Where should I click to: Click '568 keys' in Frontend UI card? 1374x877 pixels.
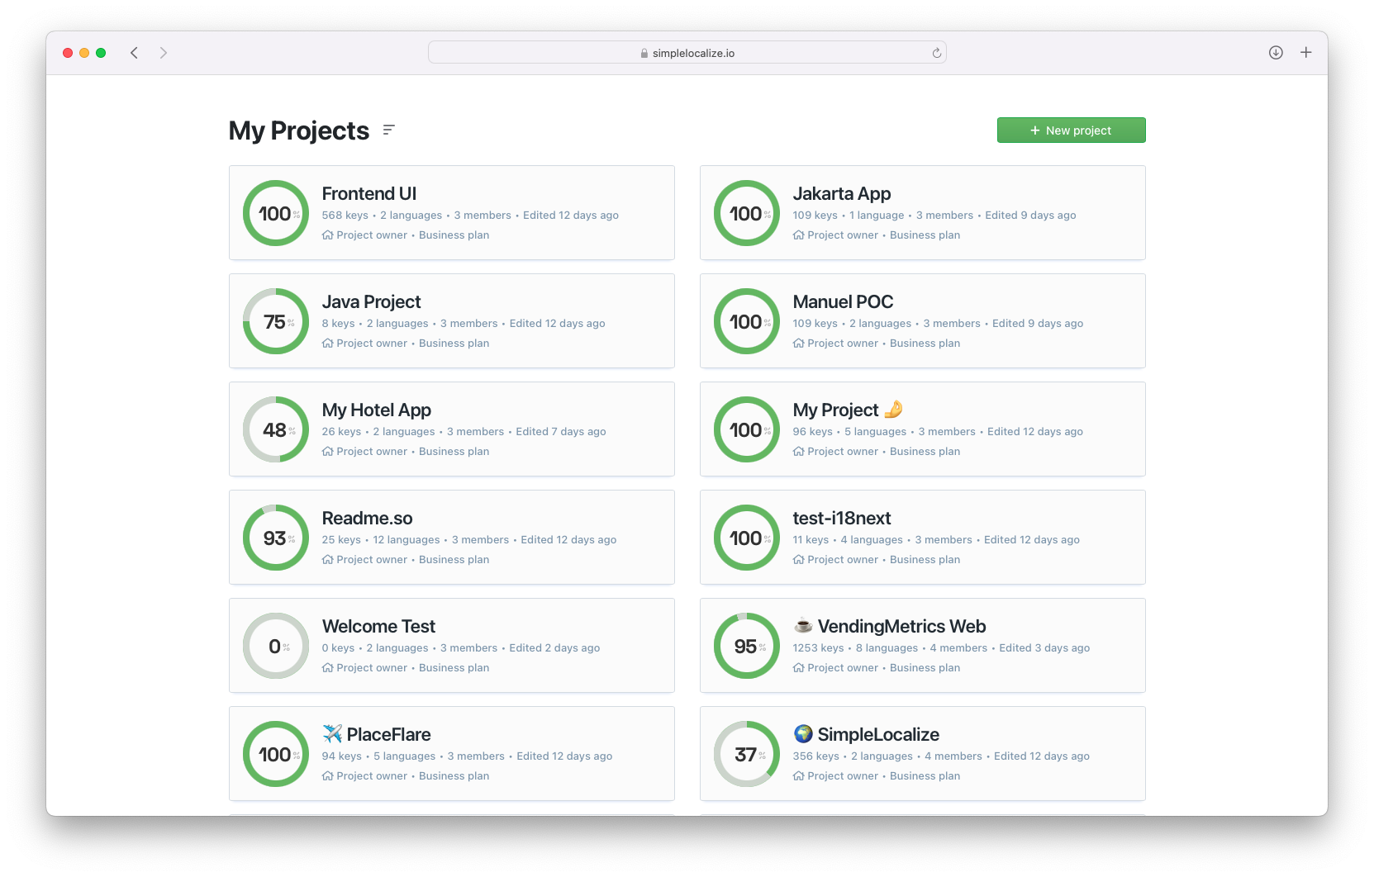[x=345, y=216]
